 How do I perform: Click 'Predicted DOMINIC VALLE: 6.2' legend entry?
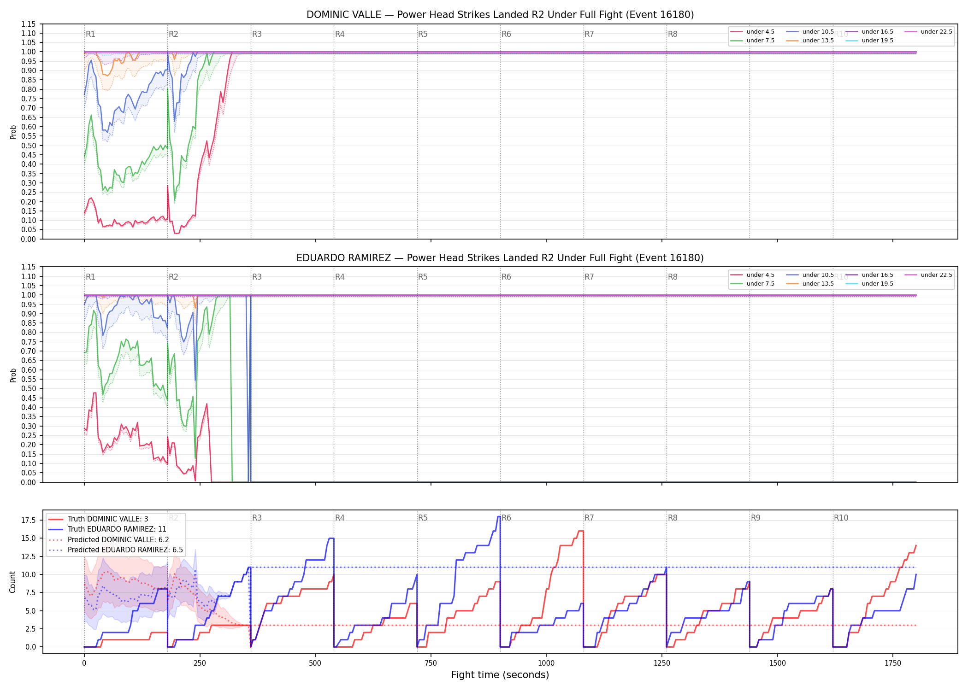[x=108, y=540]
